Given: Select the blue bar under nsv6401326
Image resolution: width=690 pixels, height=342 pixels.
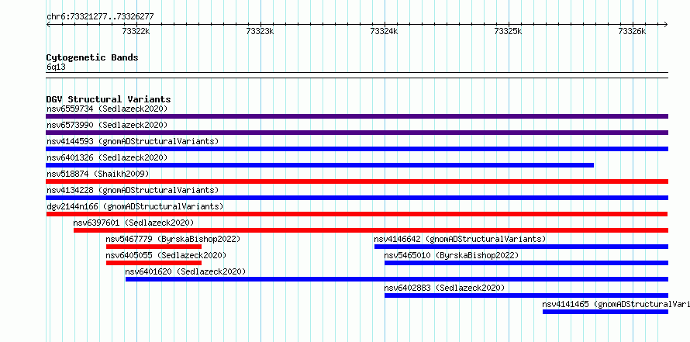Looking at the screenshot, I should (320, 165).
